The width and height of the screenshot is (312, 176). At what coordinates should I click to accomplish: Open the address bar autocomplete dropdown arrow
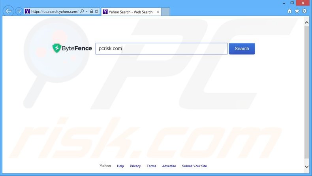[x=86, y=11]
